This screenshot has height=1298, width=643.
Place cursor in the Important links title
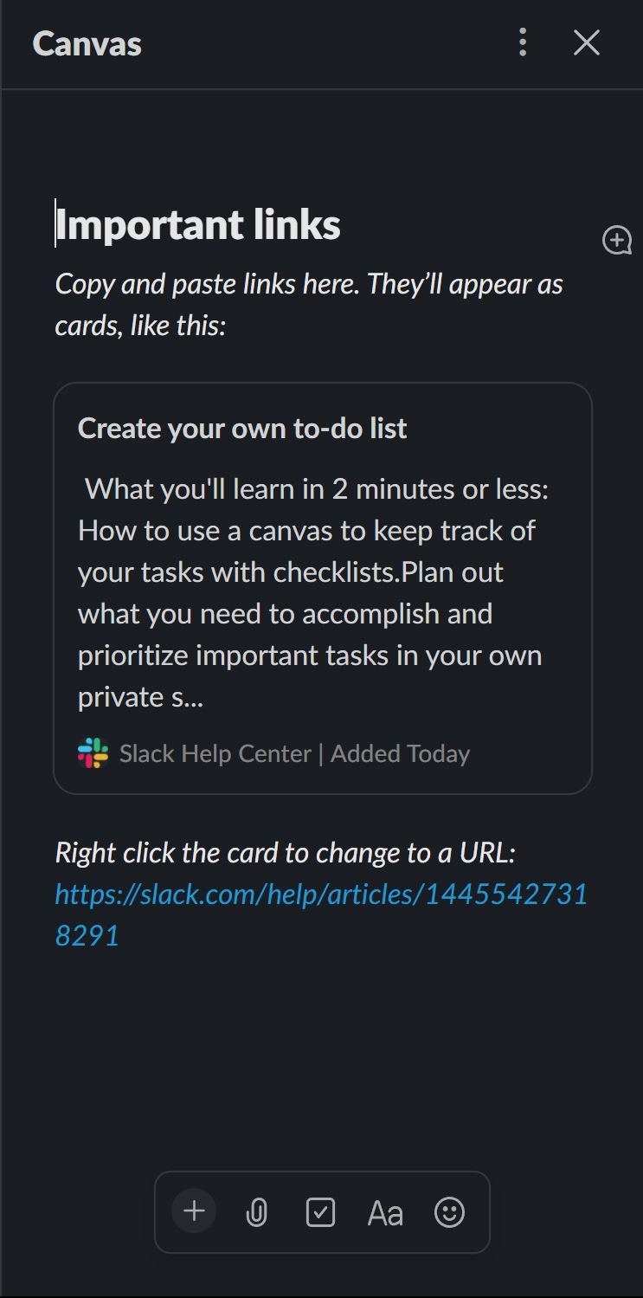197,224
